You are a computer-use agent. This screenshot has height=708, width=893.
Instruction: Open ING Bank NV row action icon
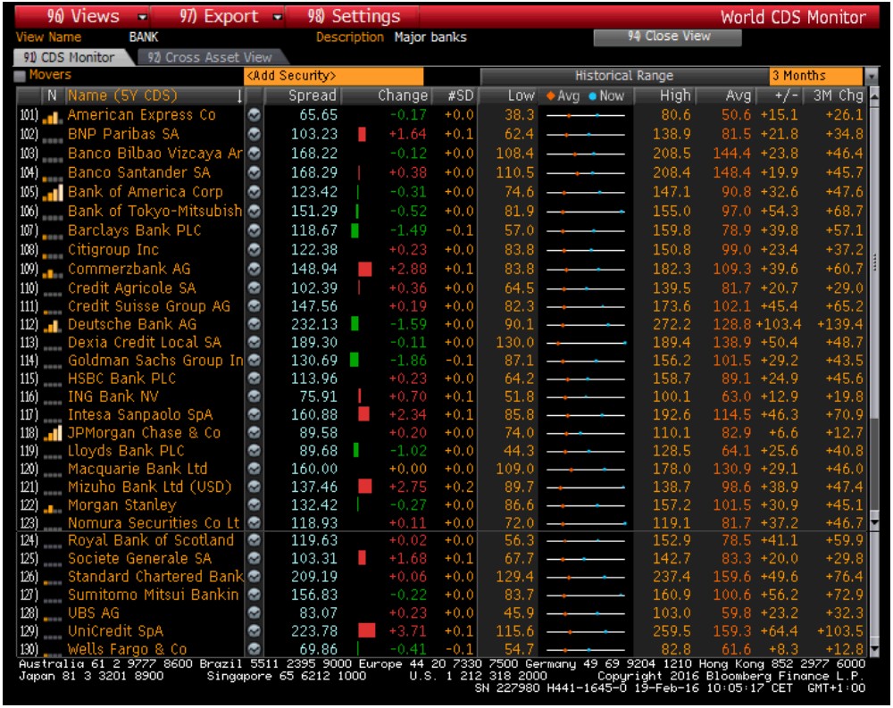254,397
